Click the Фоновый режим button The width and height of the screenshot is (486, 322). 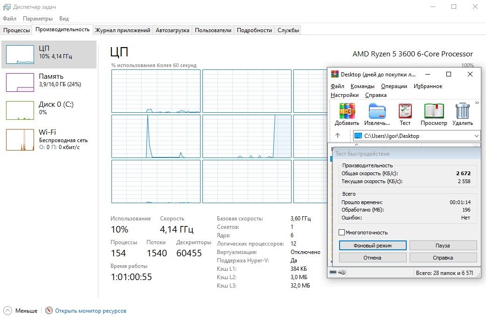coord(373,245)
